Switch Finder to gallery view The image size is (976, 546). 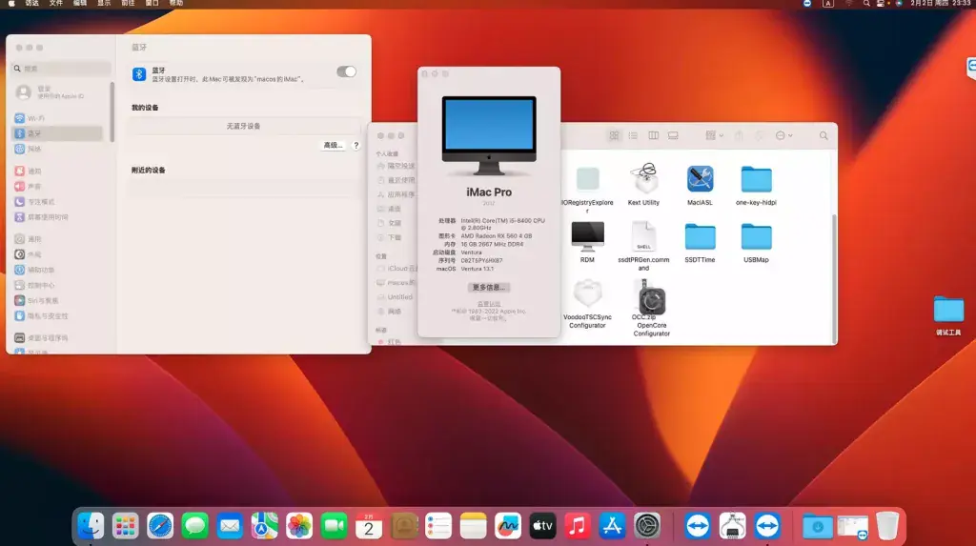click(673, 135)
